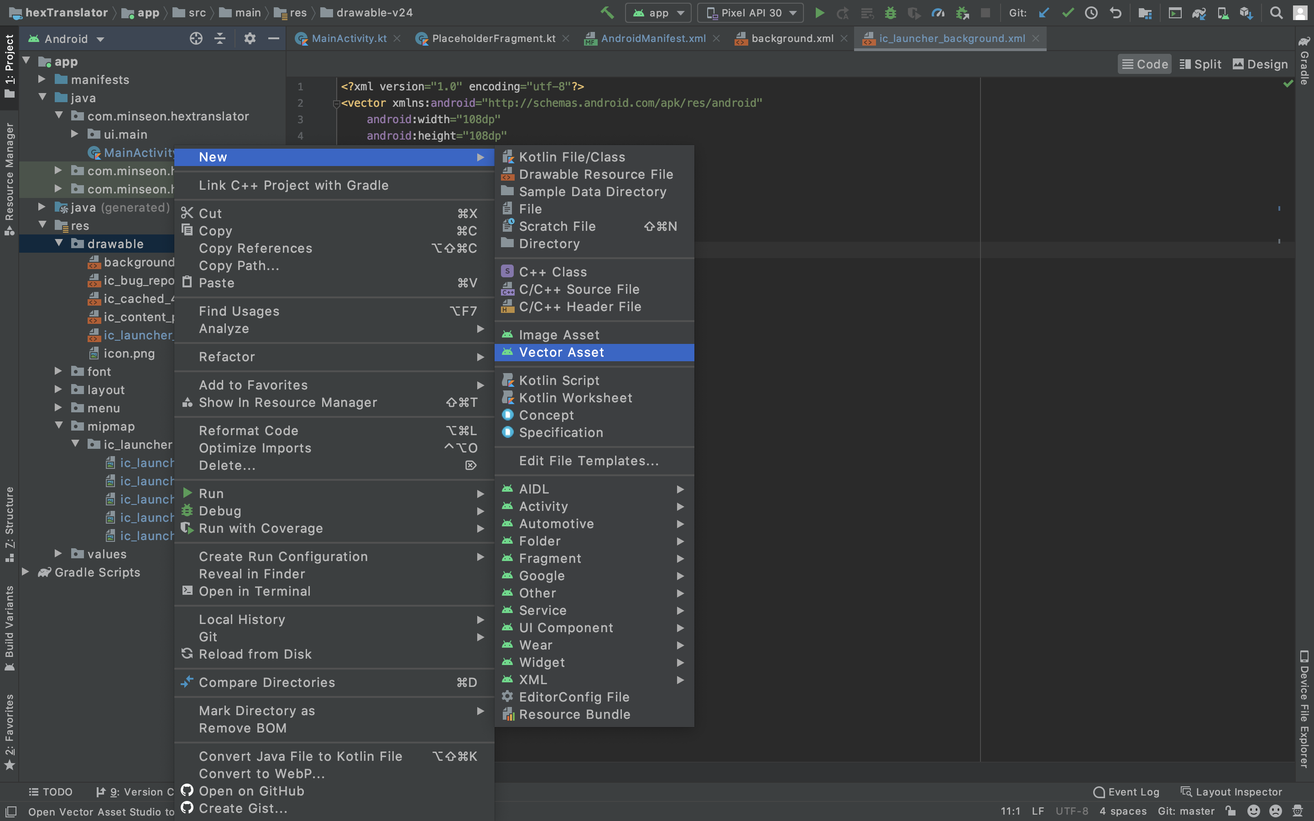Click the green Run app button

click(819, 13)
